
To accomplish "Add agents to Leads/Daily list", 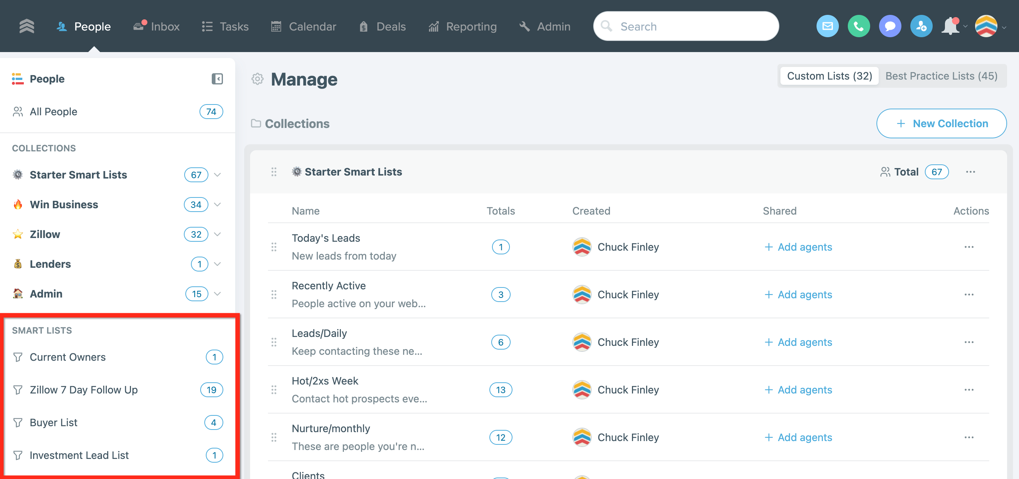I will tap(798, 342).
